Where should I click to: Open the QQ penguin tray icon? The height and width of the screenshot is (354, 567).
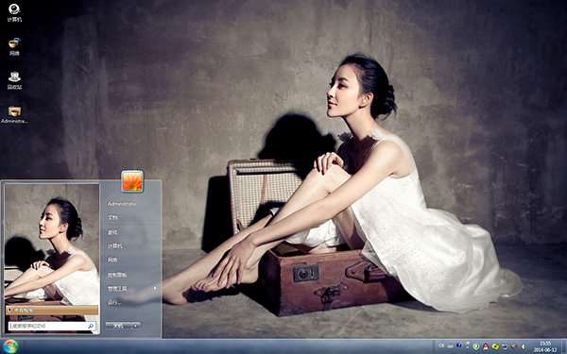point(486,346)
